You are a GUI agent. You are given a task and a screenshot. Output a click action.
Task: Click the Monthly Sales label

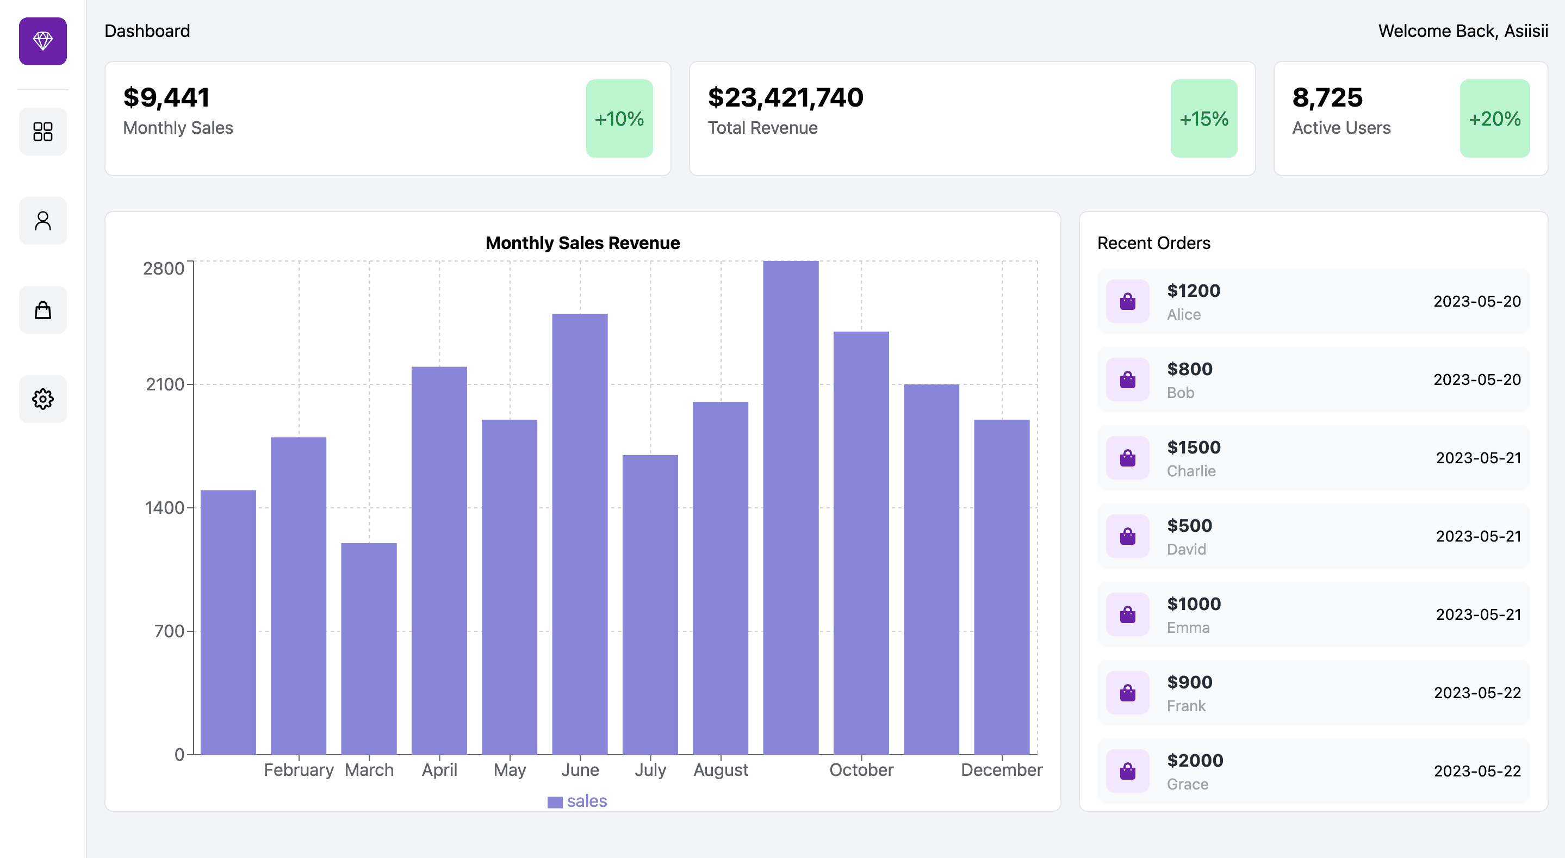coord(178,128)
